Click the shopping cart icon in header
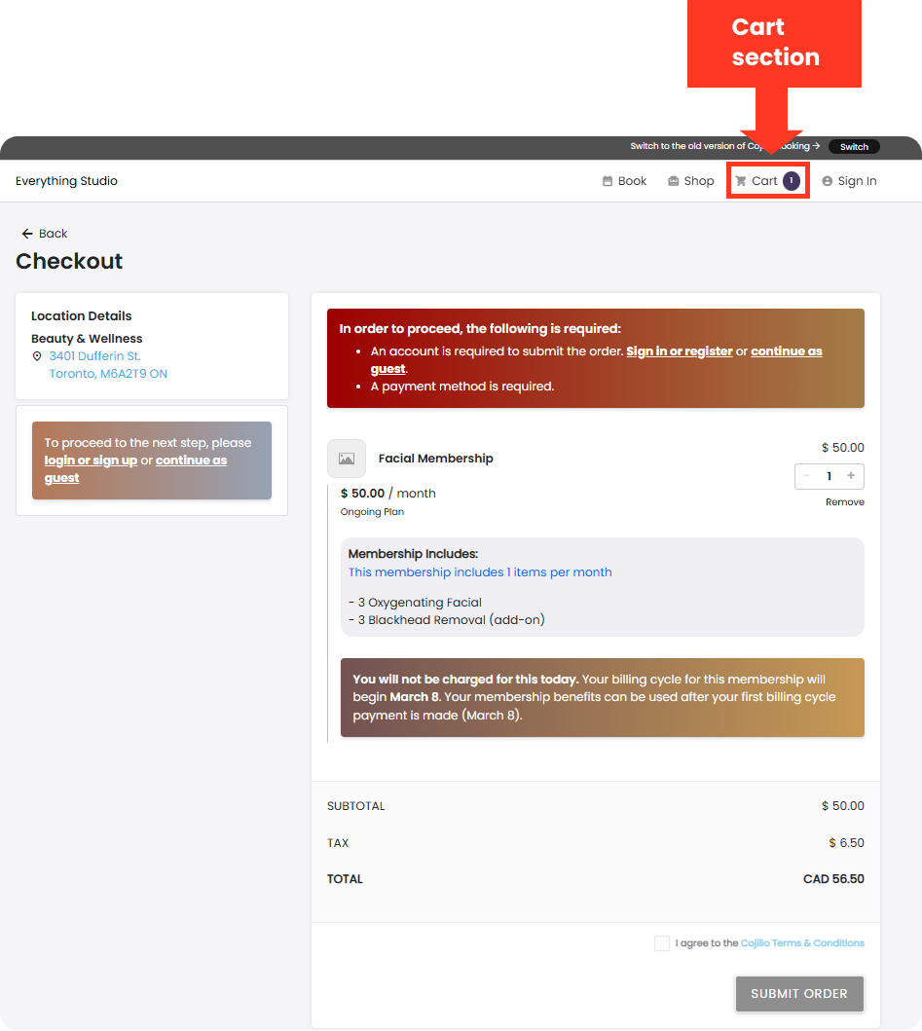922x1031 pixels. tap(741, 181)
